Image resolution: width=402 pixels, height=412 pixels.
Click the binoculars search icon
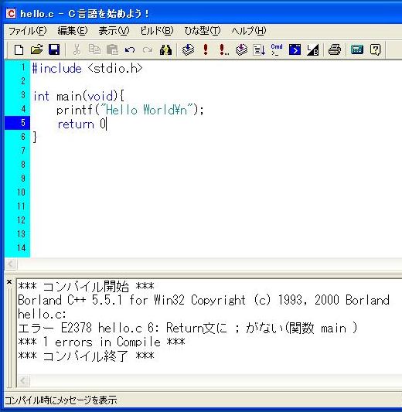click(x=165, y=49)
